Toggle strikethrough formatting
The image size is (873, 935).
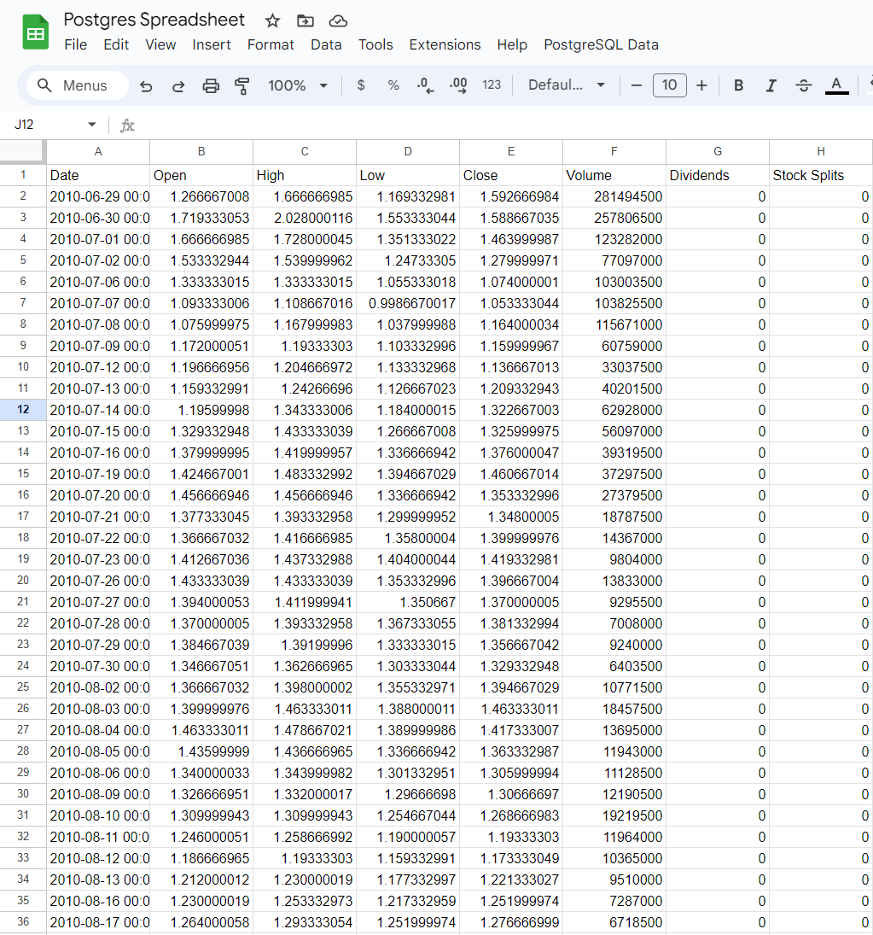click(x=802, y=85)
